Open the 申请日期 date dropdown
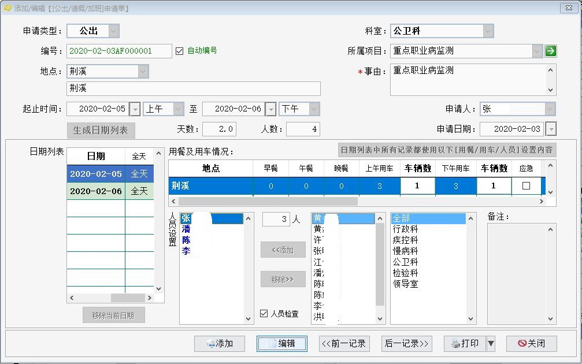Screen dimensions: 582x364 (551, 129)
